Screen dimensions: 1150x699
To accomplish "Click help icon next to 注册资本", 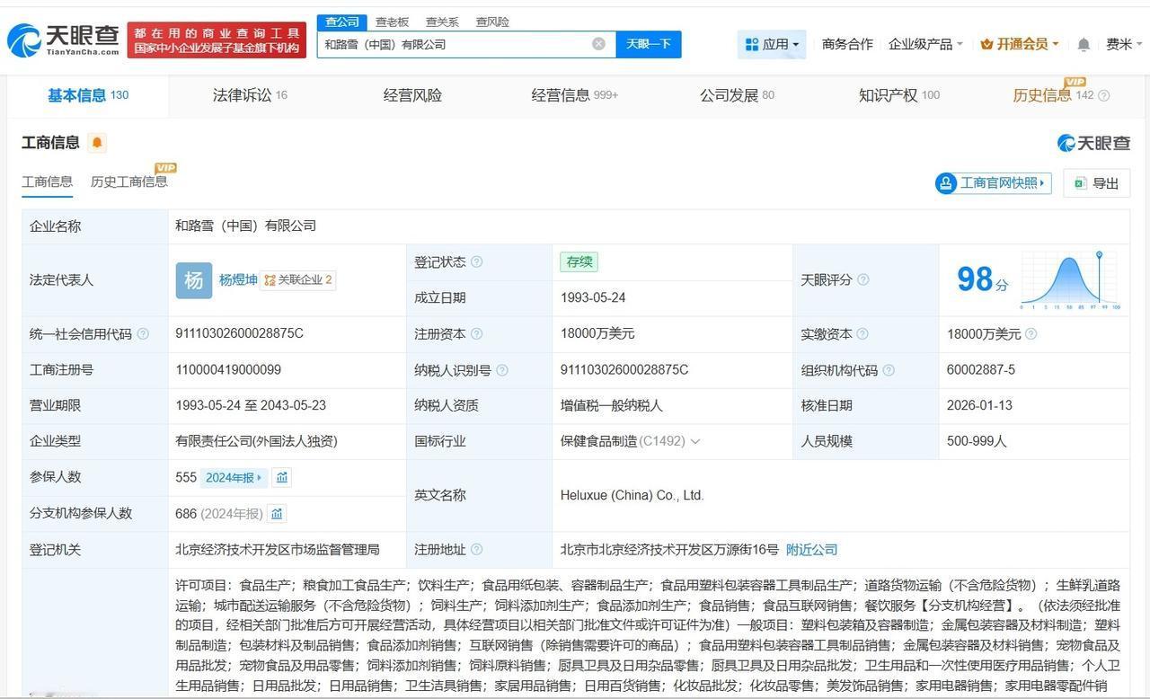I will click(x=476, y=334).
